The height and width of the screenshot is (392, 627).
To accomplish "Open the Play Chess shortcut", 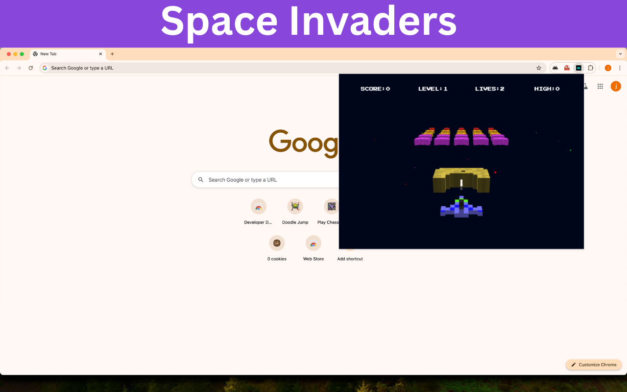I will [329, 212].
